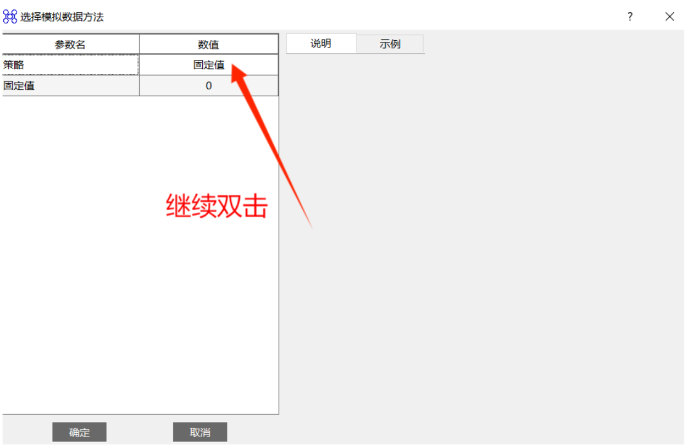Click the 数值 column header

coord(208,44)
